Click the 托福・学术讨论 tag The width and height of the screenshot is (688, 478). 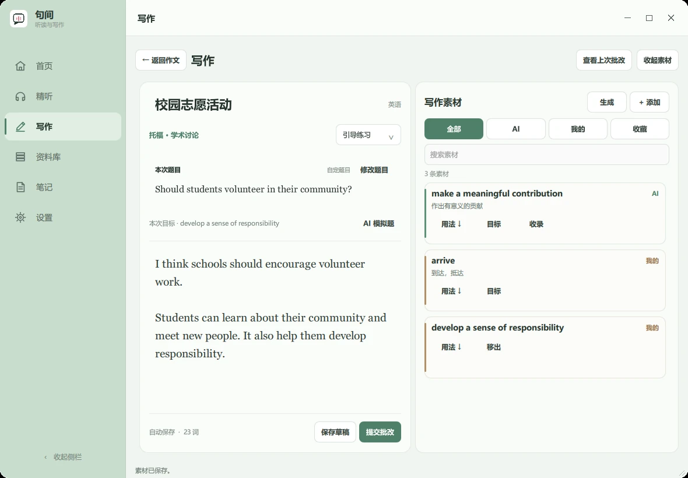pos(174,135)
